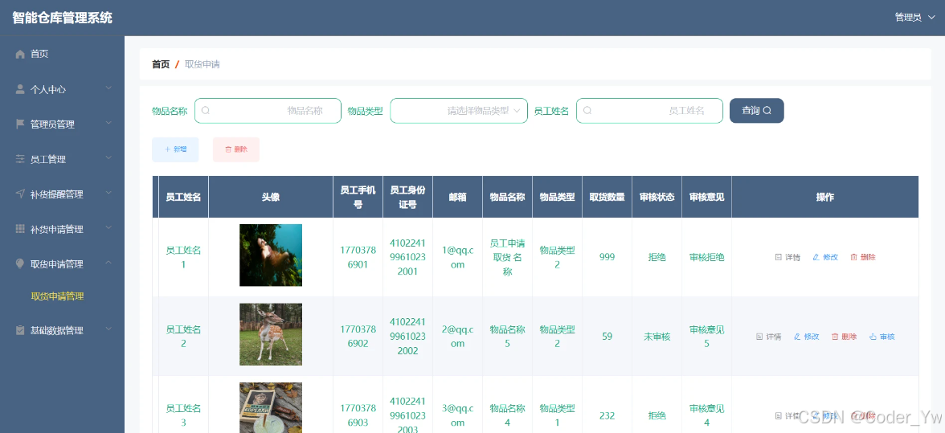Click 删除 for 员工姓名2 row
945x433 pixels.
pyautogui.click(x=844, y=337)
